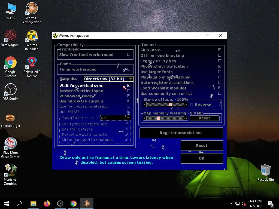This screenshot has height=209, width=279.
Task: Open File Explorer from taskbar
Action: tap(33, 204)
